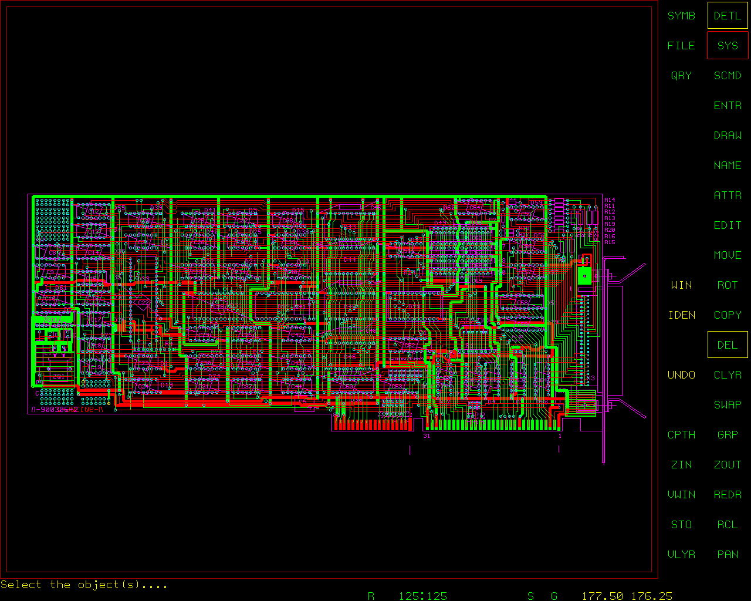Image resolution: width=751 pixels, height=601 pixels.
Task: Click ZOUT to zoom out
Action: (728, 465)
